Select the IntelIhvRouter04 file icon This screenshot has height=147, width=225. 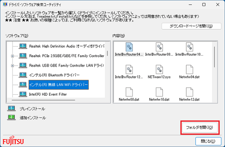129,47
